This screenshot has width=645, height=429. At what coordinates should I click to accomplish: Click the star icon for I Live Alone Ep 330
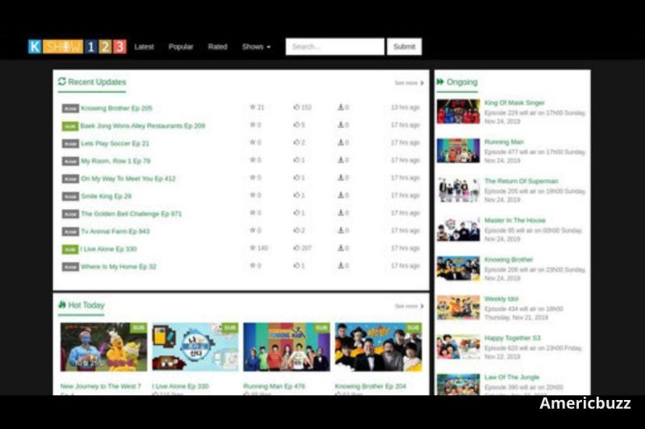coord(252,248)
